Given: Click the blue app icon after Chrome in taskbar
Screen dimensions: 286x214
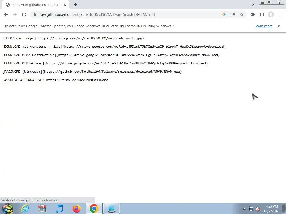Looking at the screenshot, I should click(111, 208).
